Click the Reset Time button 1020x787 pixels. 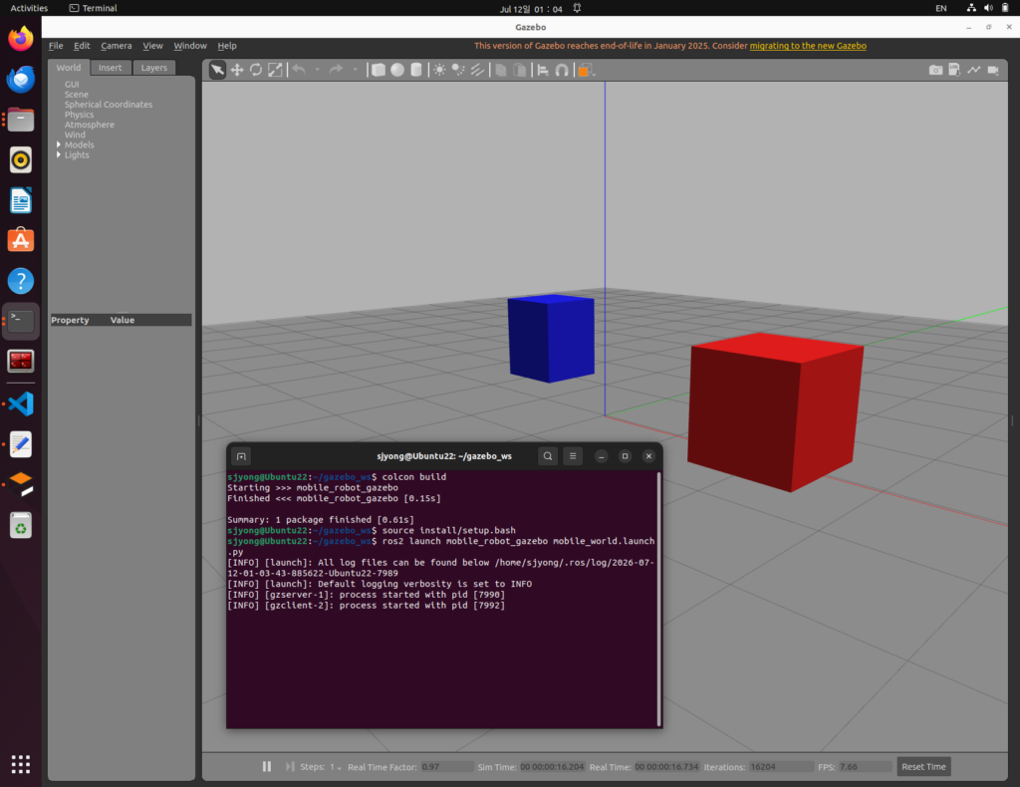point(923,766)
